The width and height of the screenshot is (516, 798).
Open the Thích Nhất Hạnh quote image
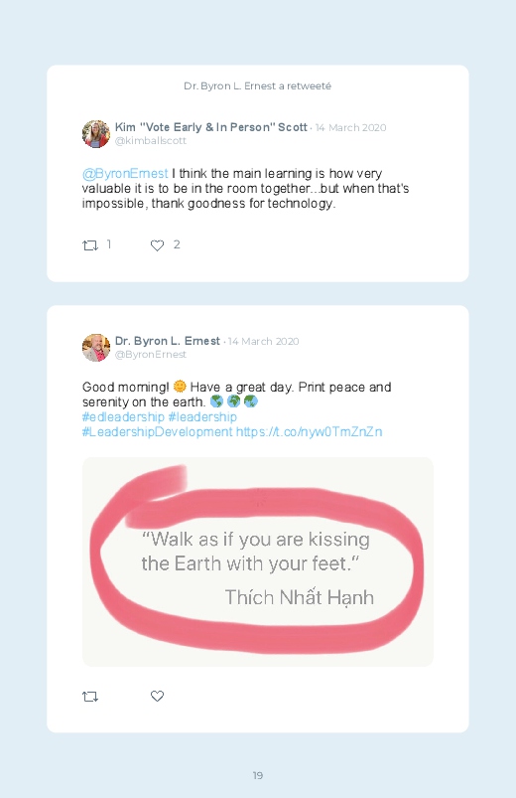pyautogui.click(x=258, y=561)
